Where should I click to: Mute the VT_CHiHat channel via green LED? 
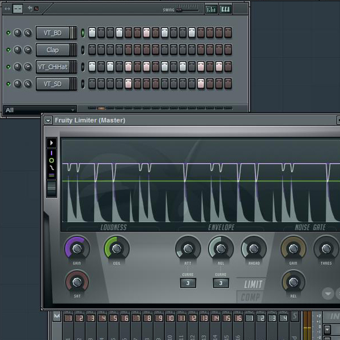(x=8, y=67)
